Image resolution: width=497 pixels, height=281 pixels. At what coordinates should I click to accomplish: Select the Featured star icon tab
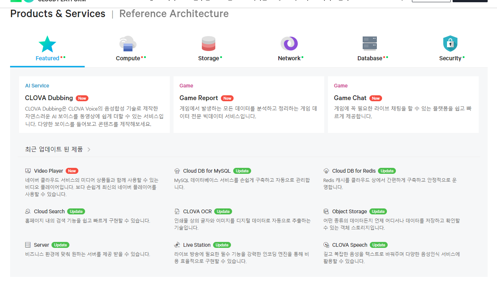point(47,44)
